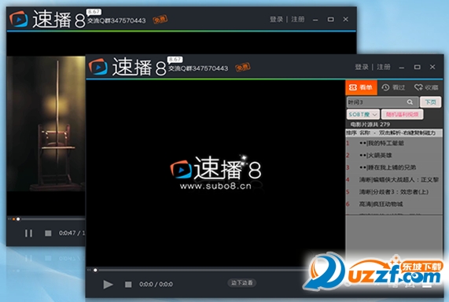This screenshot has height=302, width=449.
Task: Open the 看单 playlist tab
Action: tap(361, 87)
